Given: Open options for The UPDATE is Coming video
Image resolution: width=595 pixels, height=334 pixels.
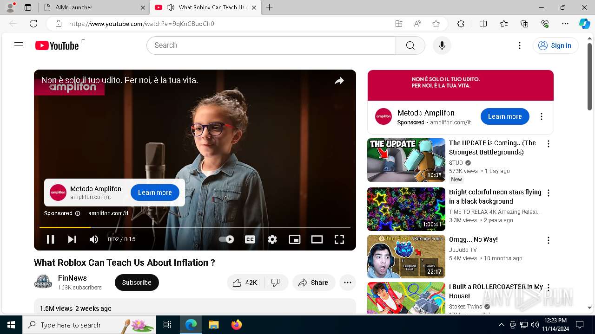Looking at the screenshot, I should tap(549, 144).
